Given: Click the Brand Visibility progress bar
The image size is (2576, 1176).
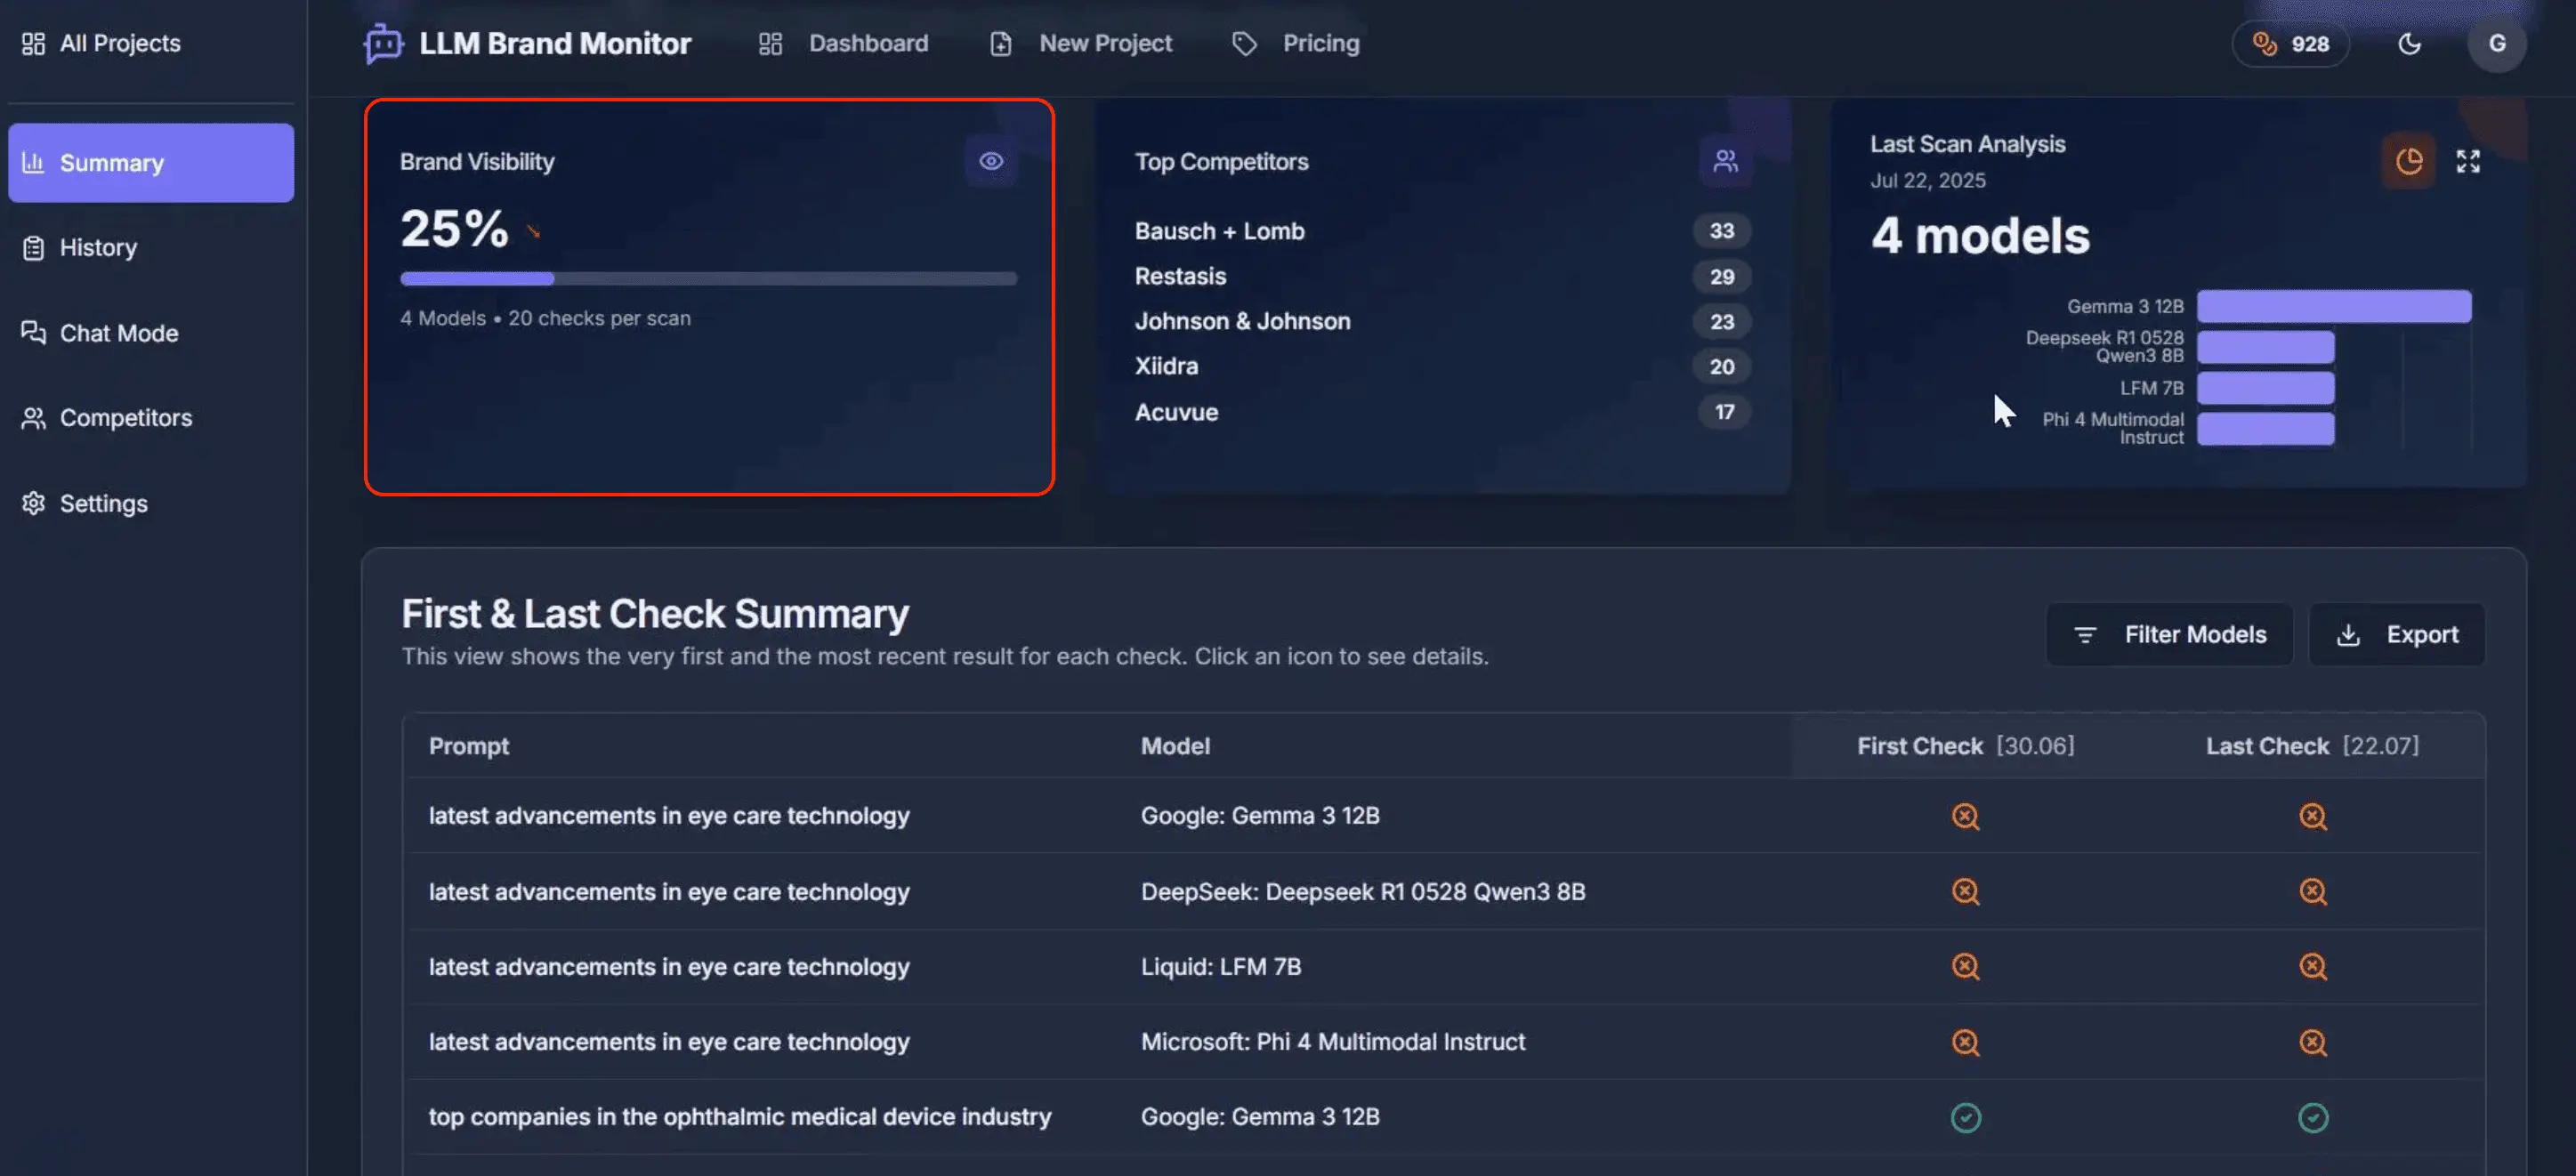Looking at the screenshot, I should pyautogui.click(x=708, y=279).
